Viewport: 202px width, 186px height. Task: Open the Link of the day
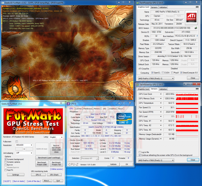[x=34, y=181]
